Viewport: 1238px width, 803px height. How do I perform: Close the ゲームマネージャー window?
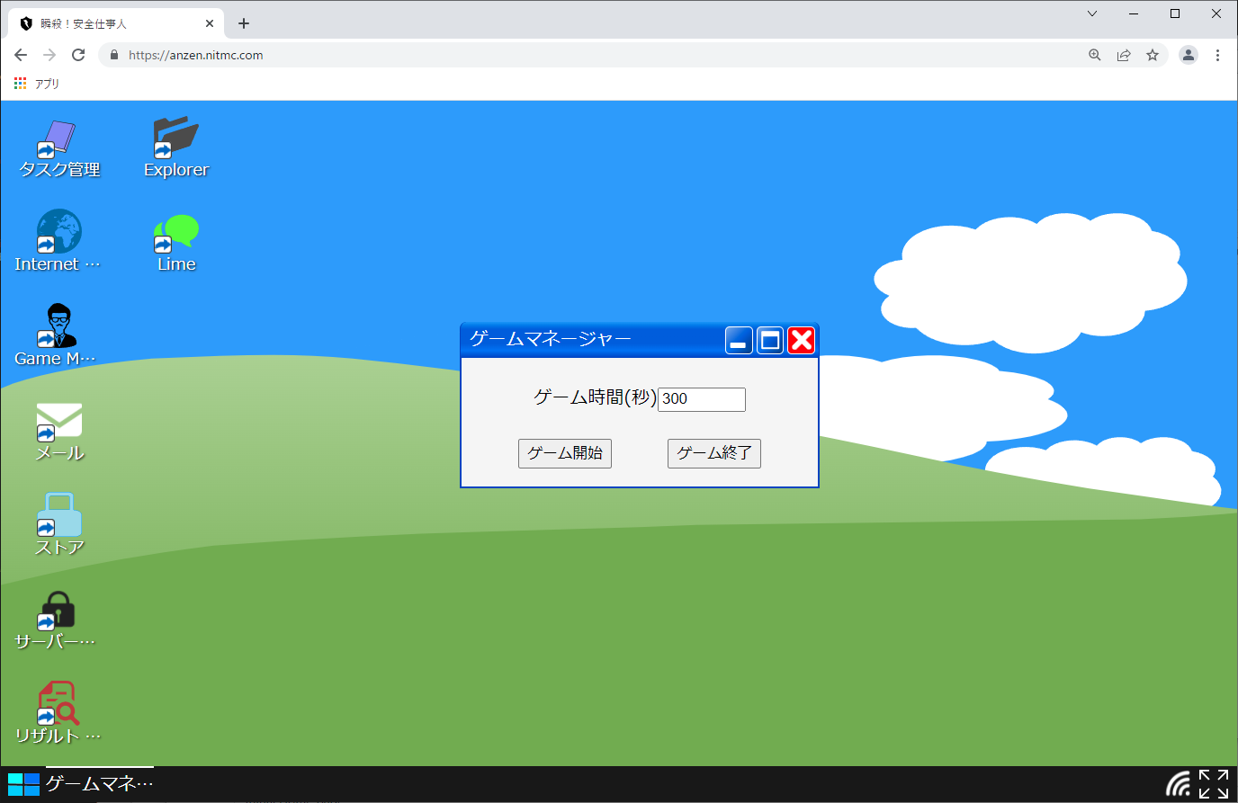(801, 340)
